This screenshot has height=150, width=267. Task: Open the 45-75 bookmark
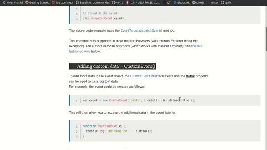point(118,2)
